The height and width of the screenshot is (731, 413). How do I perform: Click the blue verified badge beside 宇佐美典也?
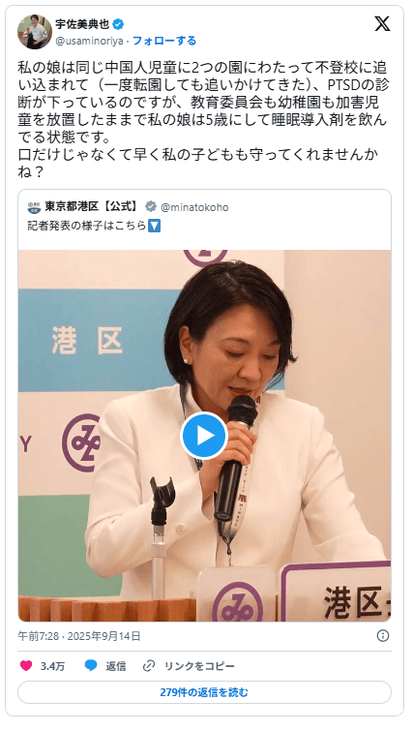pyautogui.click(x=119, y=24)
